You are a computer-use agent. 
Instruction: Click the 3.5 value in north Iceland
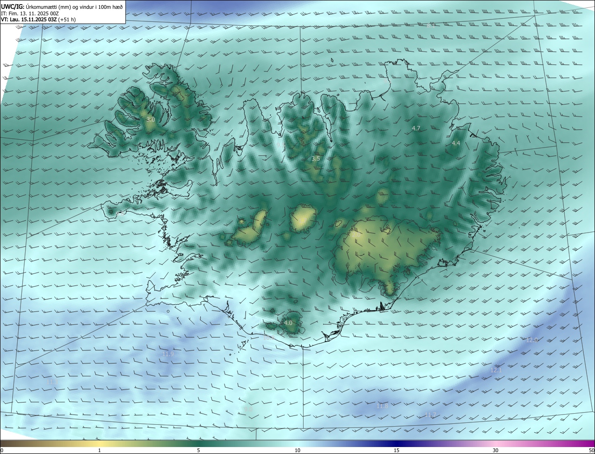click(316, 159)
